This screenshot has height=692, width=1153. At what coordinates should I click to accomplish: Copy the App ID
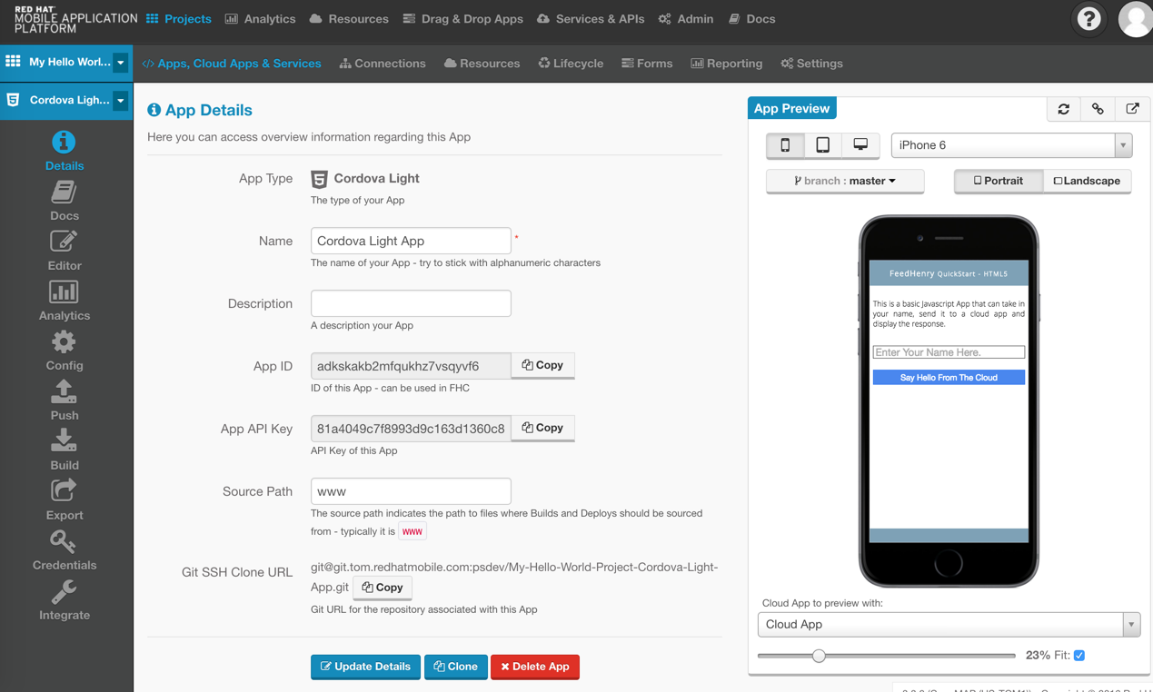click(x=542, y=365)
